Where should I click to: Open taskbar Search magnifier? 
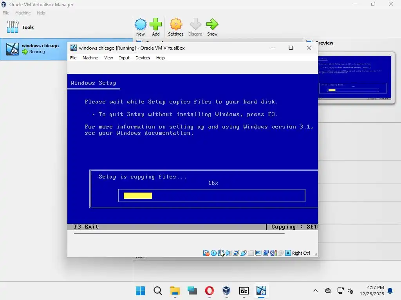pos(158,291)
